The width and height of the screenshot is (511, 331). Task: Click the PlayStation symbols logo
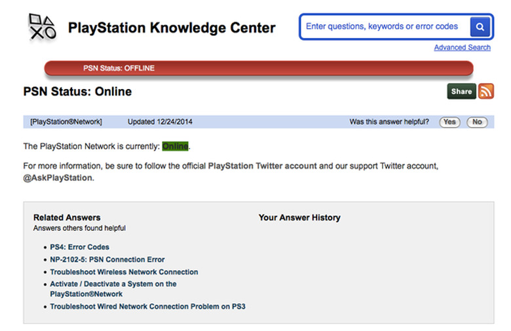point(42,27)
